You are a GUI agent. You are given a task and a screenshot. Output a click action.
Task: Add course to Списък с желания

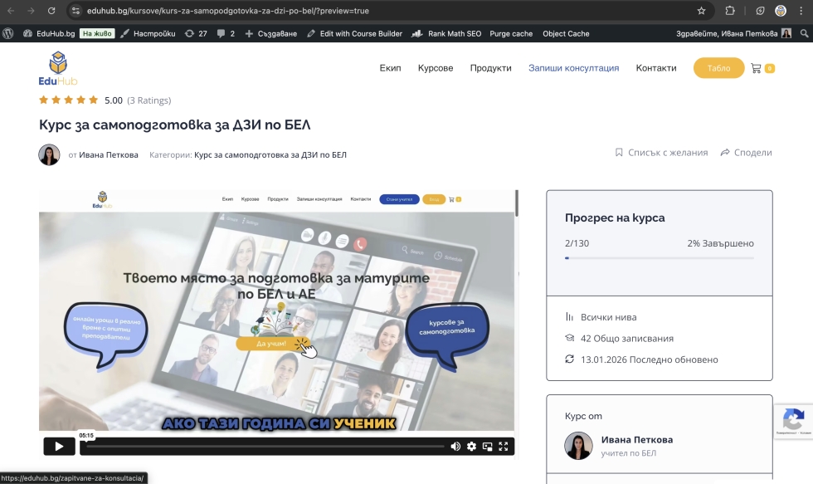pyautogui.click(x=661, y=153)
